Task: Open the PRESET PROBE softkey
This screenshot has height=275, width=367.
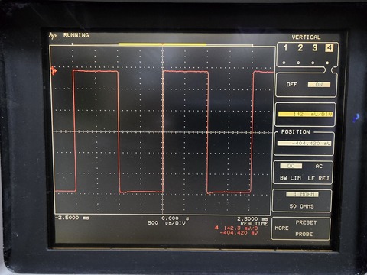Action: [305, 228]
